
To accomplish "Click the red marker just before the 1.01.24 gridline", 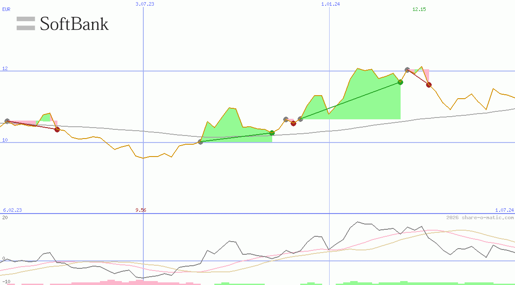I will pos(293,123).
